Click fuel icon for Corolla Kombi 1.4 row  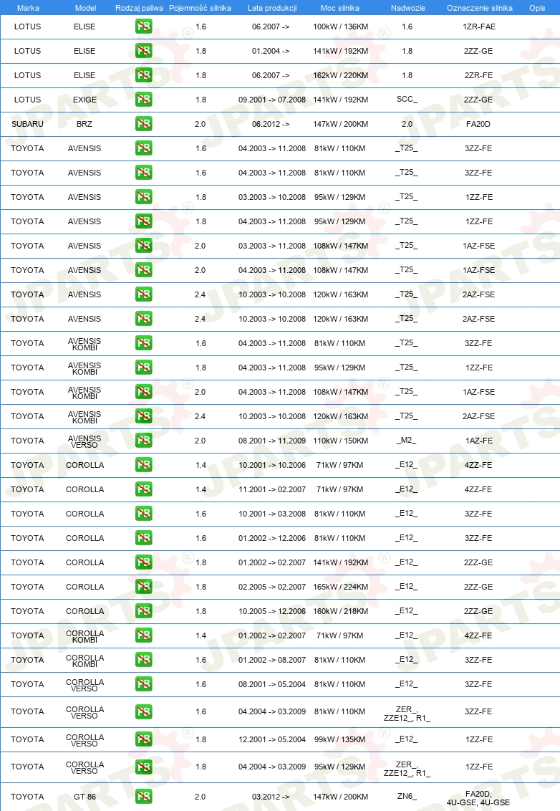pyautogui.click(x=144, y=635)
